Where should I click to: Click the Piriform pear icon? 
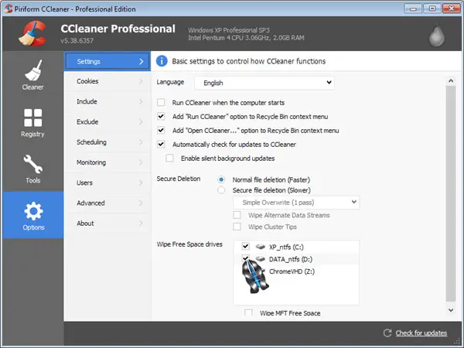[x=437, y=36]
